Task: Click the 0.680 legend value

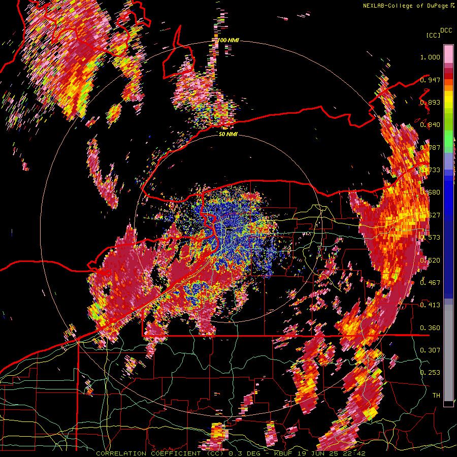Action: (x=430, y=192)
